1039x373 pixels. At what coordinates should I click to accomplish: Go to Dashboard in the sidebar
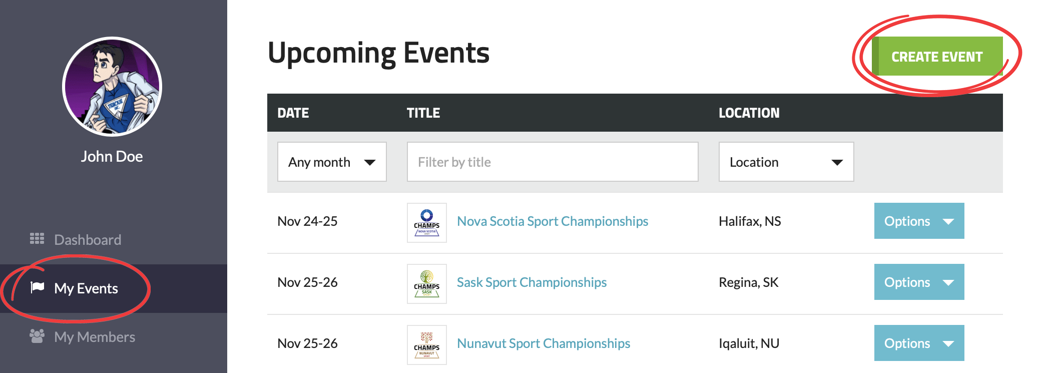click(88, 240)
